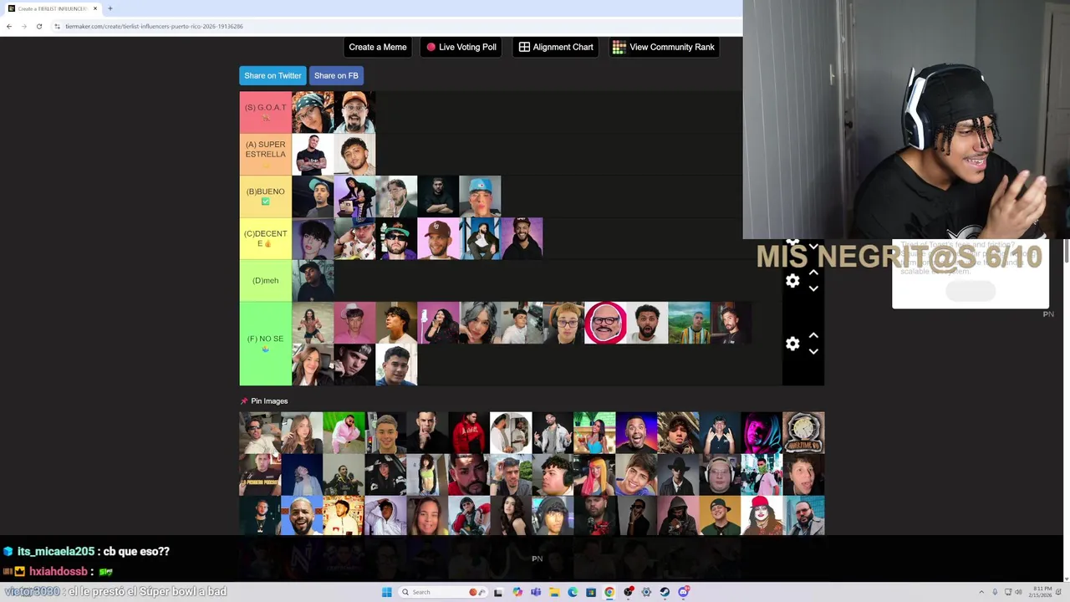Select the (D)meh tier label

[x=265, y=280]
